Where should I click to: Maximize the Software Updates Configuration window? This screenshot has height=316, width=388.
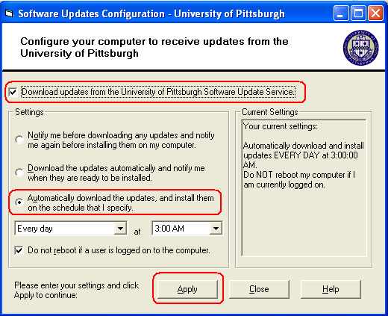coord(358,13)
